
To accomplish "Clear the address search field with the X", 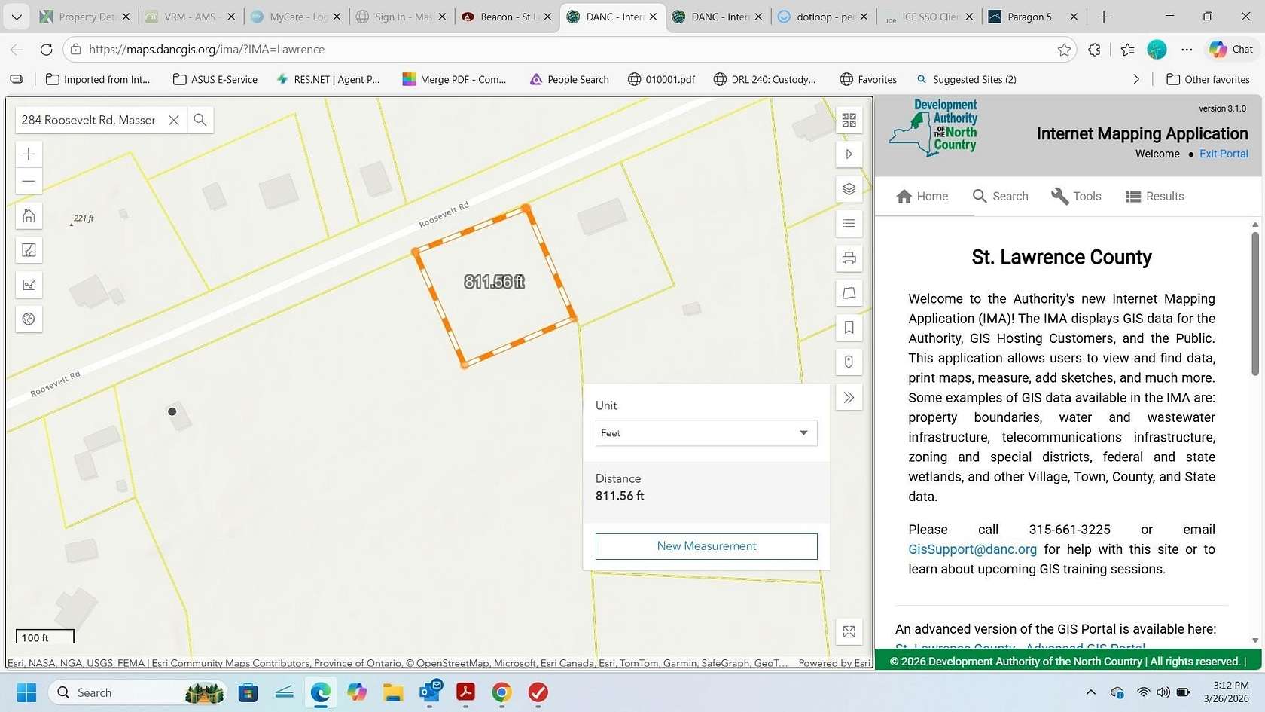I will [x=174, y=120].
